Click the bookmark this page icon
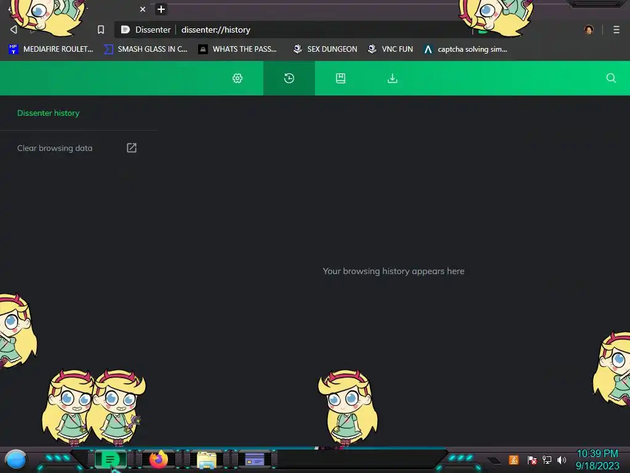 101,30
